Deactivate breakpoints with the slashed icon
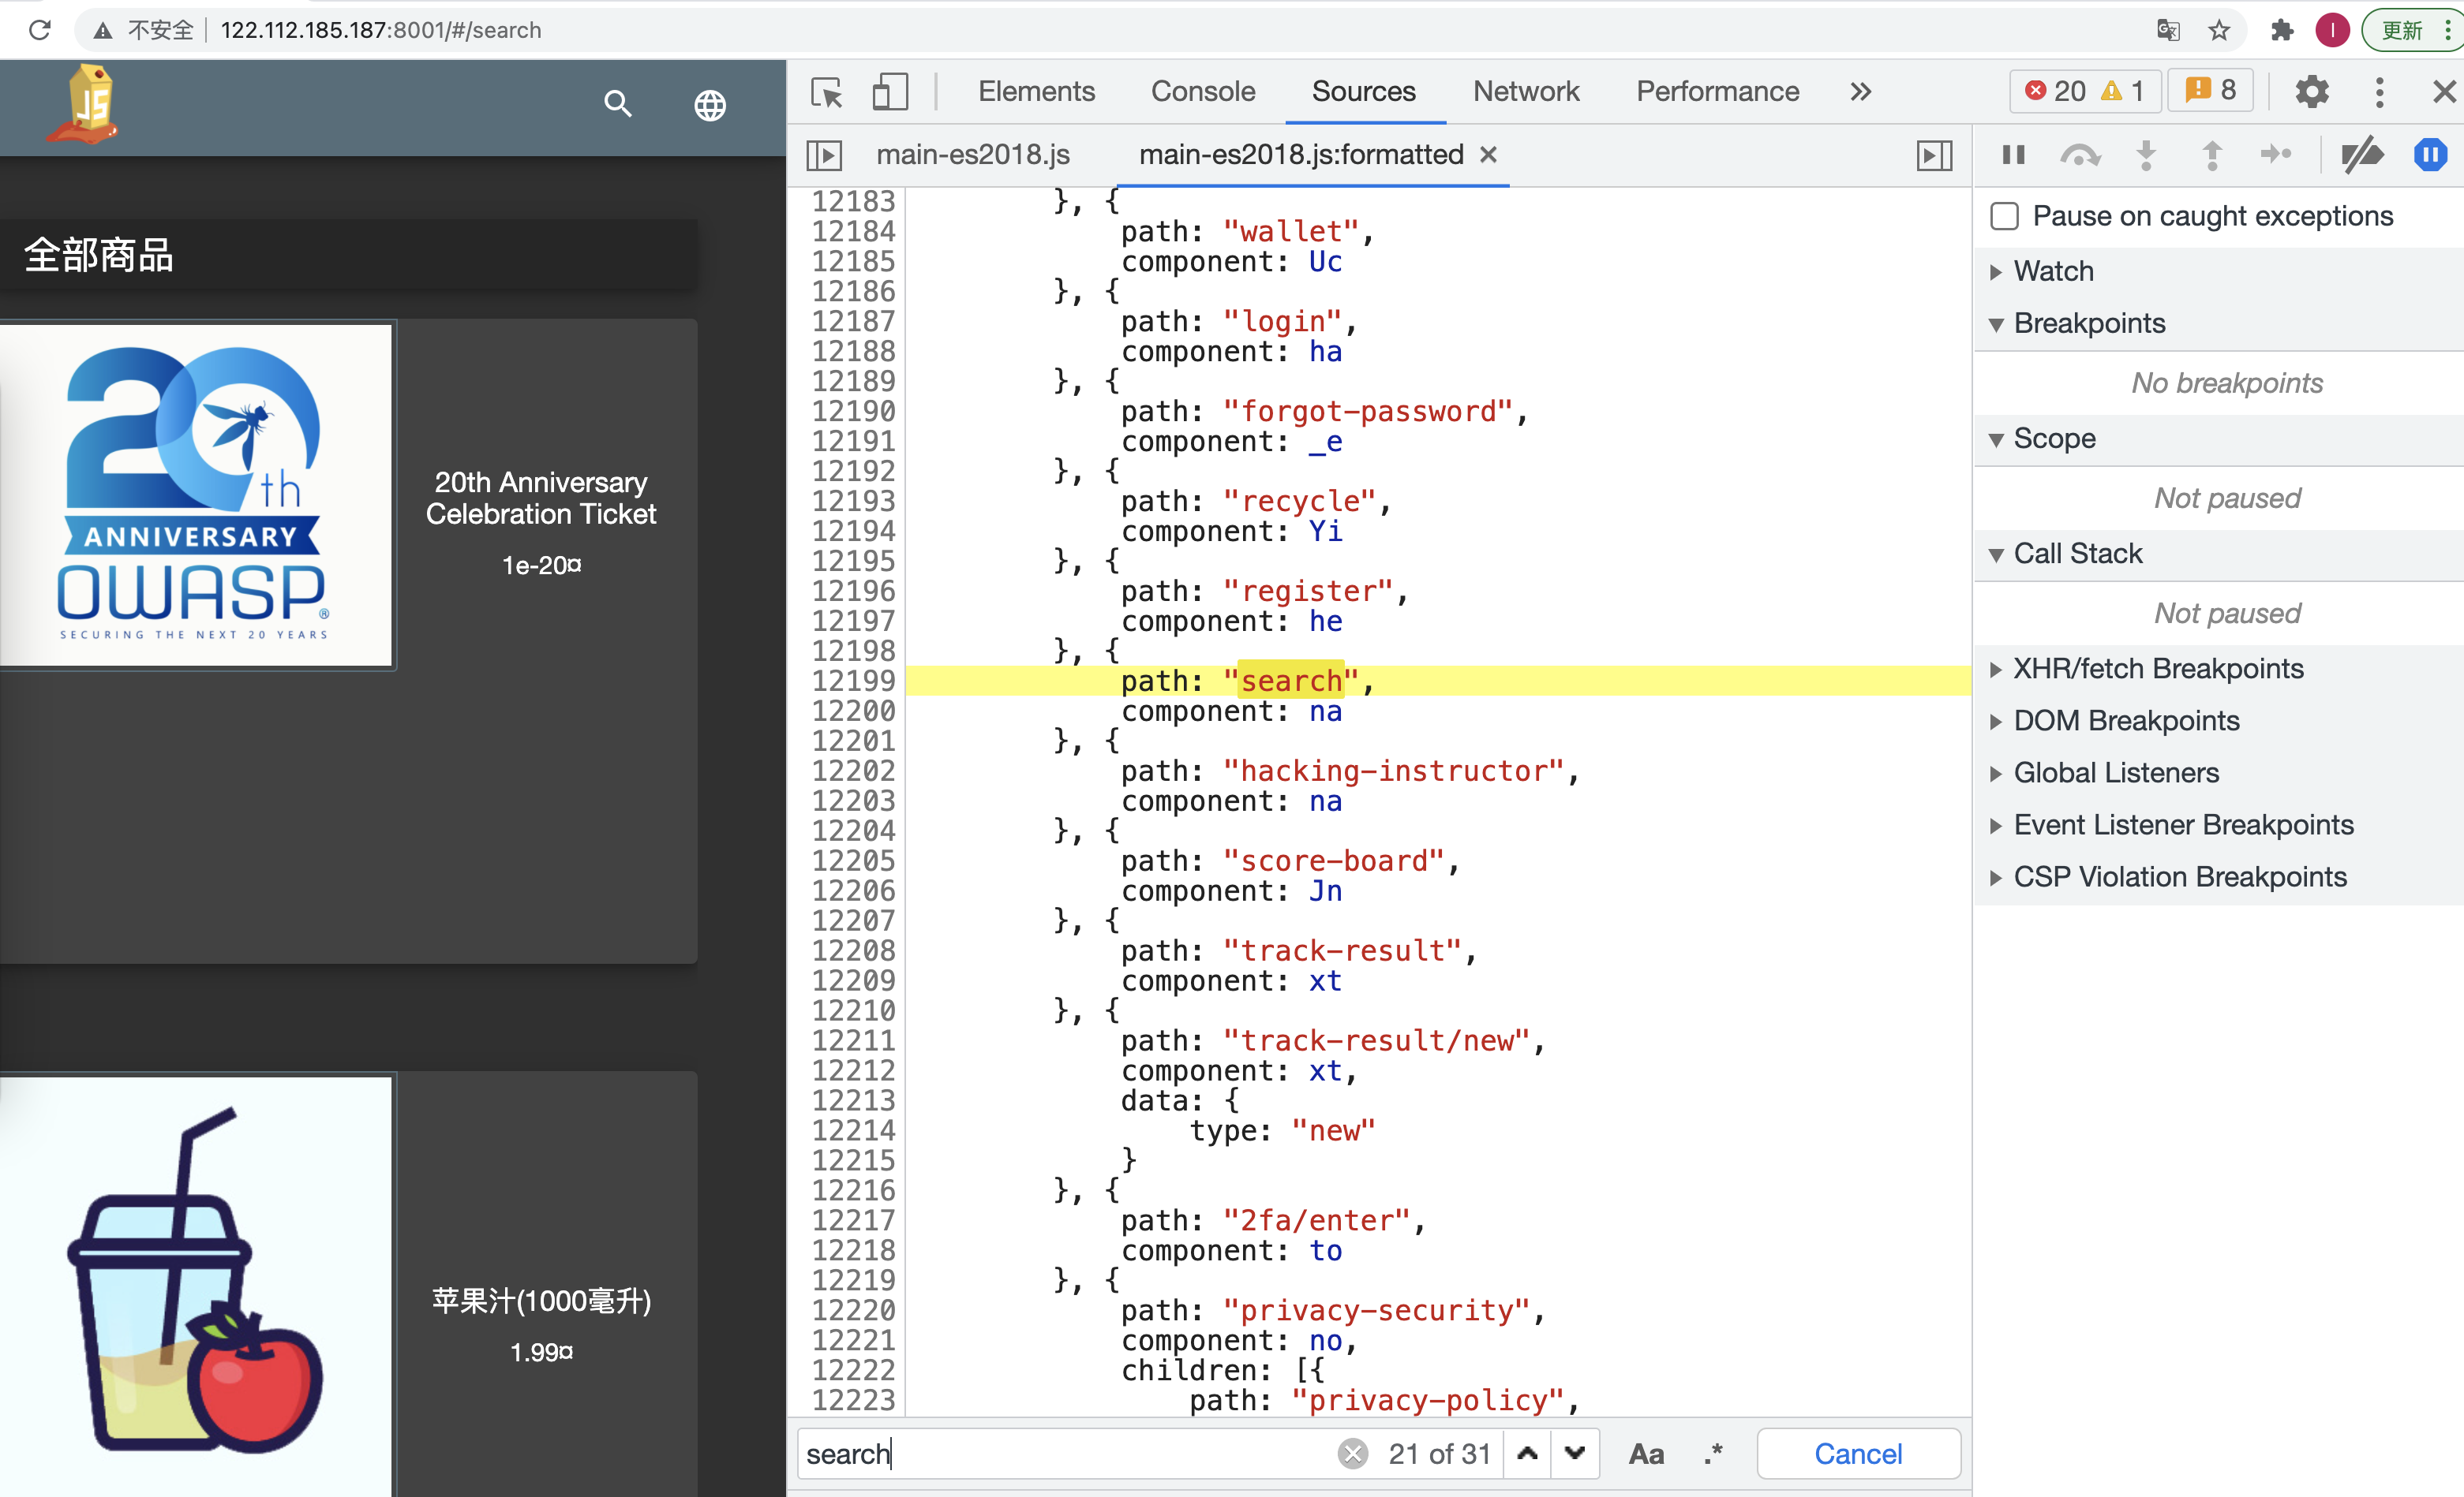This screenshot has height=1497, width=2464. click(x=2362, y=155)
